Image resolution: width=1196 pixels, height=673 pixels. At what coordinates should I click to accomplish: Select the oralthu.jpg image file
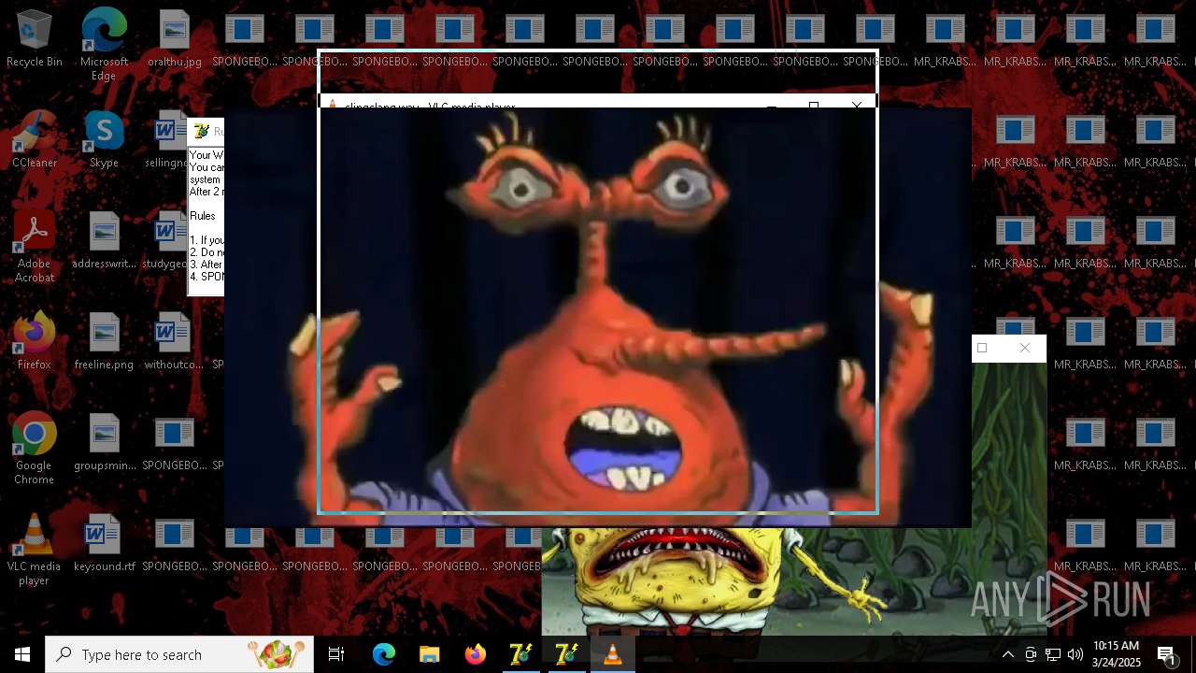pyautogui.click(x=174, y=39)
